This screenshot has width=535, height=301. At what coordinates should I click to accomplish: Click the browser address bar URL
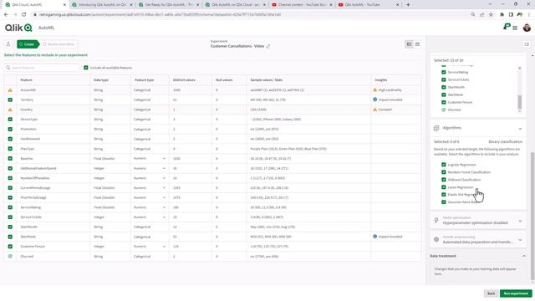click(160, 15)
